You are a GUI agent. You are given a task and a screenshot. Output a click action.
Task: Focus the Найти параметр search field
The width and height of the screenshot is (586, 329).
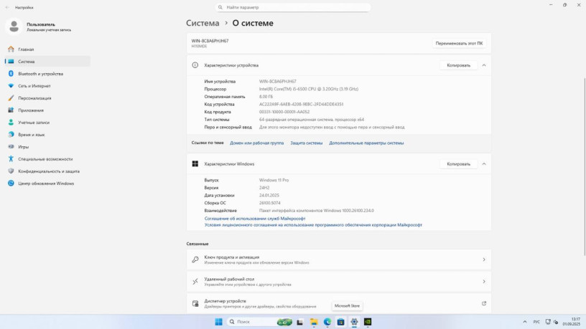(x=293, y=7)
